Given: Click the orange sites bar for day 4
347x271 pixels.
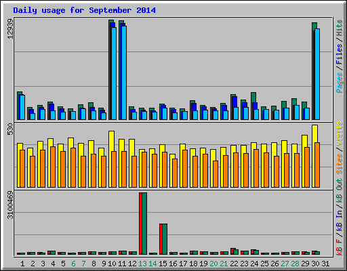Looking at the screenshot, I should pyautogui.click(x=53, y=167).
